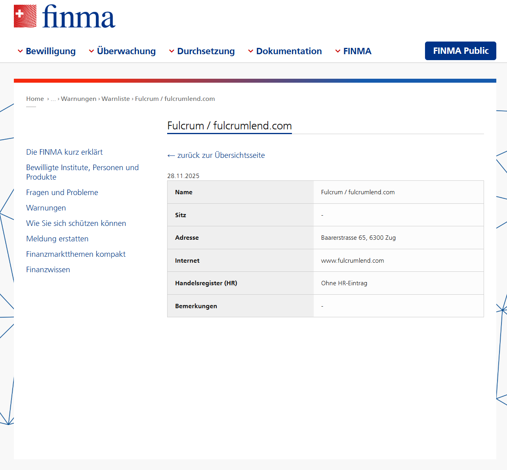Click the Internet row label
Viewport: 507px width, 470px height.
pyautogui.click(x=187, y=261)
